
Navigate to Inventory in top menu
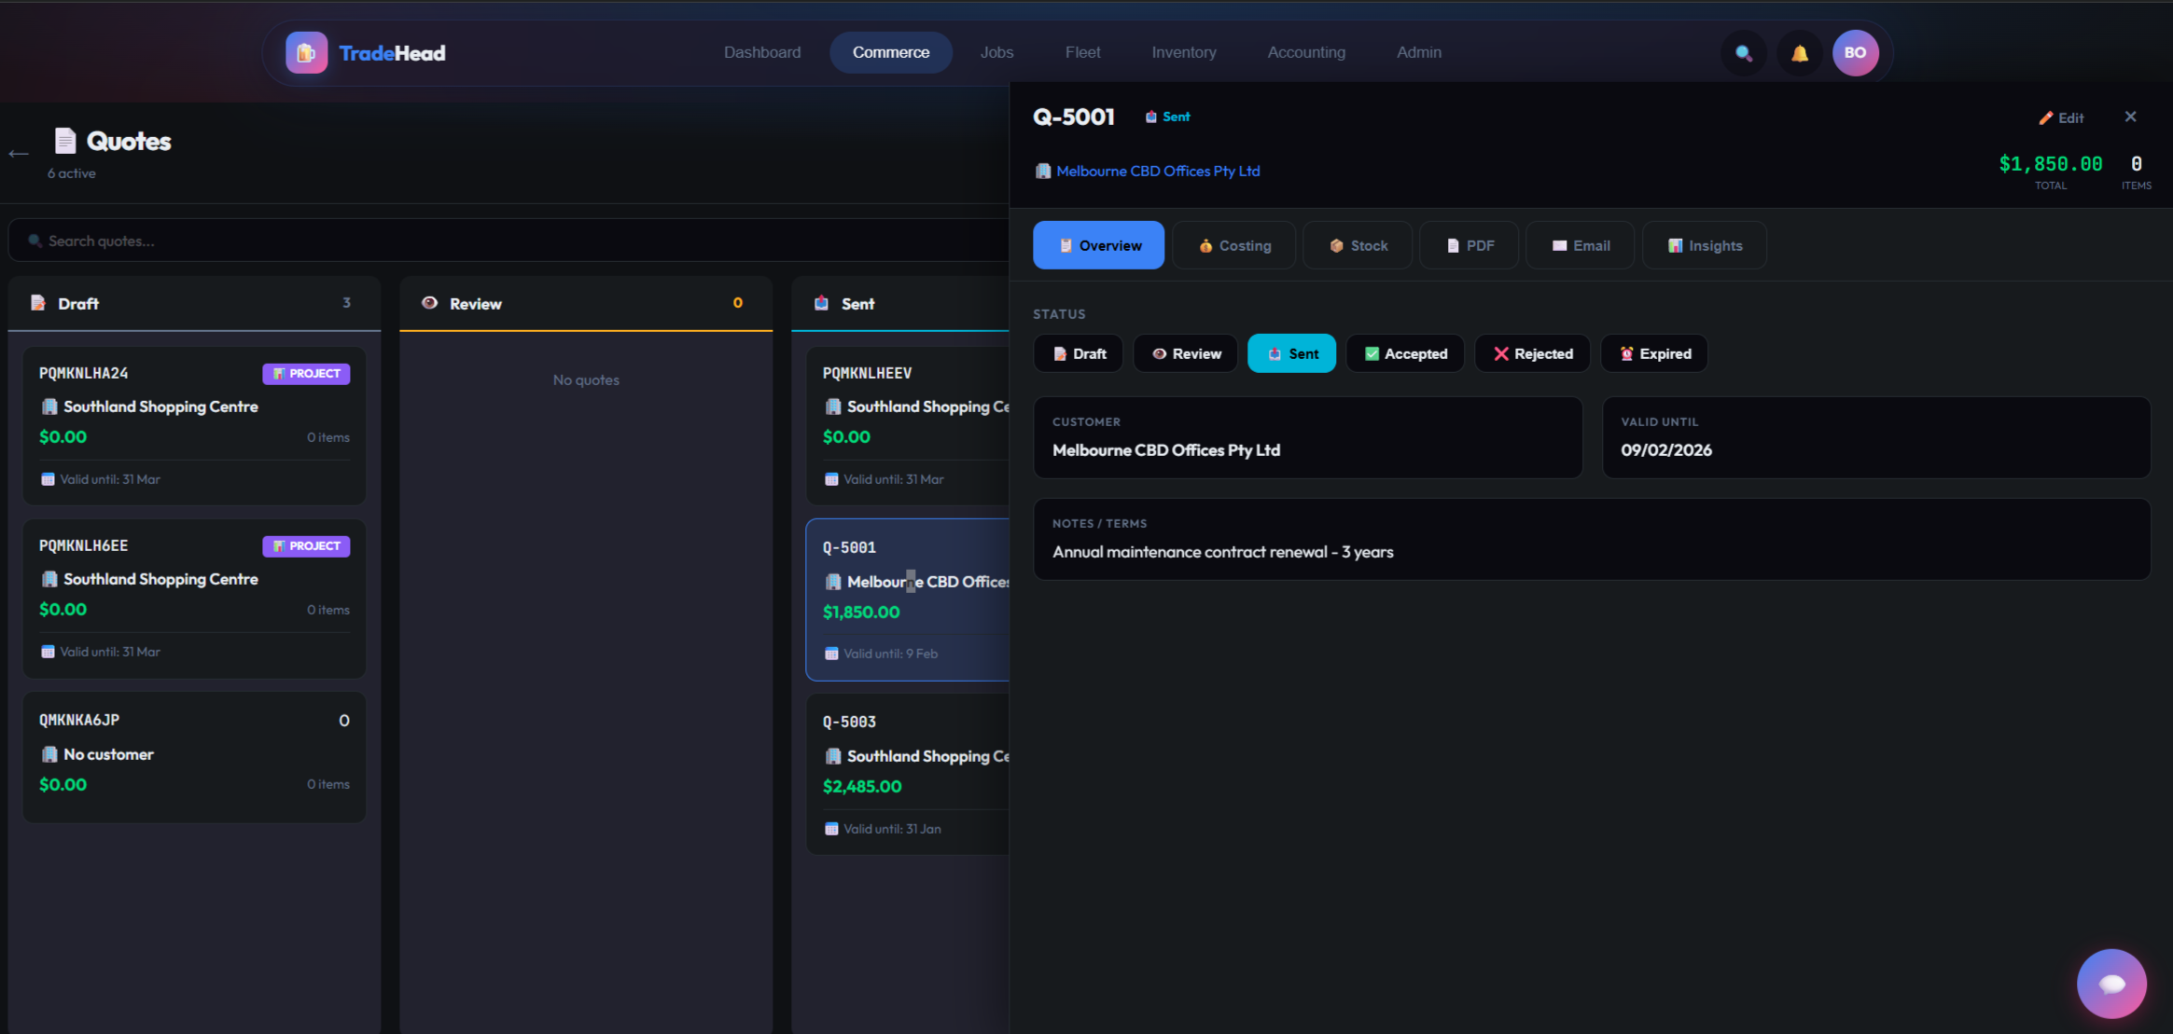coord(1183,52)
